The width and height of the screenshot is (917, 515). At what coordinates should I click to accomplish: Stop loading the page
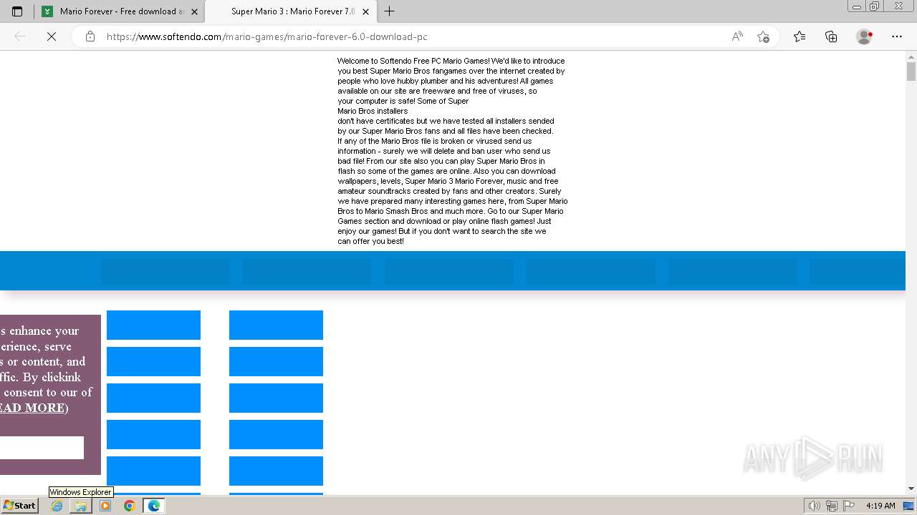tap(52, 36)
